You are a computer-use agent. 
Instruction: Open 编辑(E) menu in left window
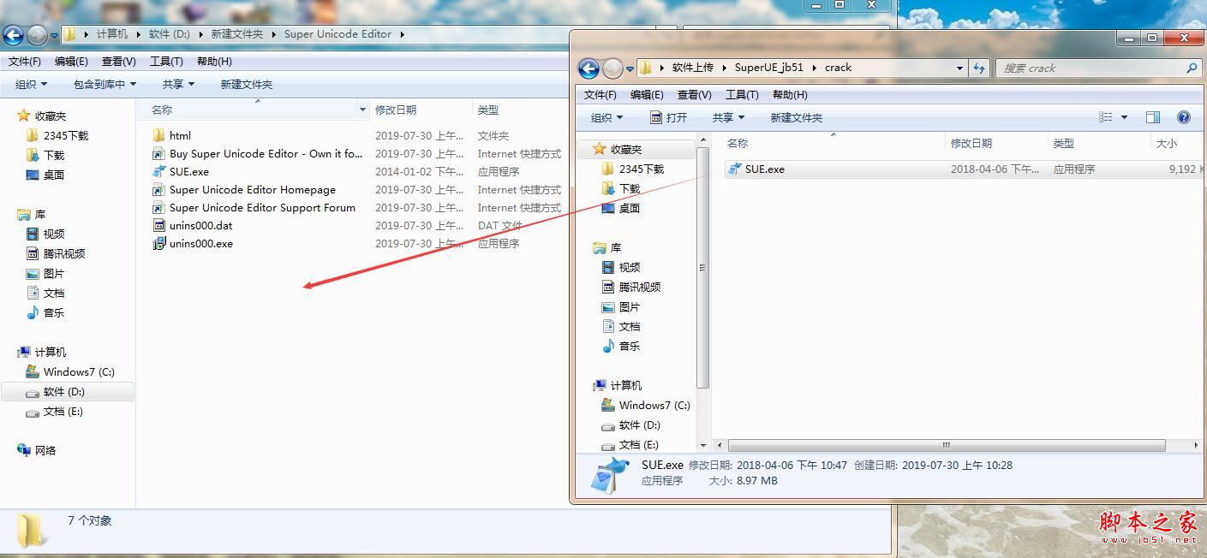71,62
